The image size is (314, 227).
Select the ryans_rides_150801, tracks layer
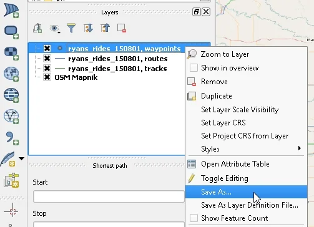coord(117,69)
